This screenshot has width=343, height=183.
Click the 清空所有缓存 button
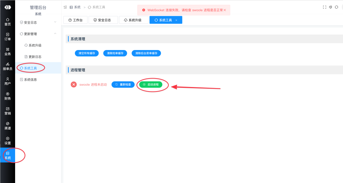87,53
